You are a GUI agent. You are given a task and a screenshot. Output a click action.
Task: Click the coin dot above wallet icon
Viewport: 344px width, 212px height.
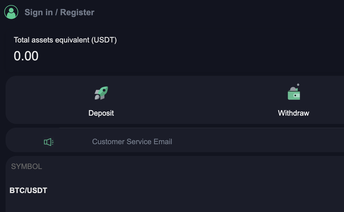click(x=298, y=85)
